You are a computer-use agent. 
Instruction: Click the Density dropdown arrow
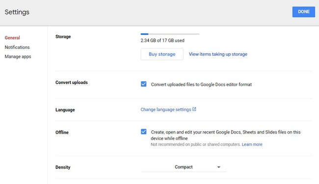point(219,167)
